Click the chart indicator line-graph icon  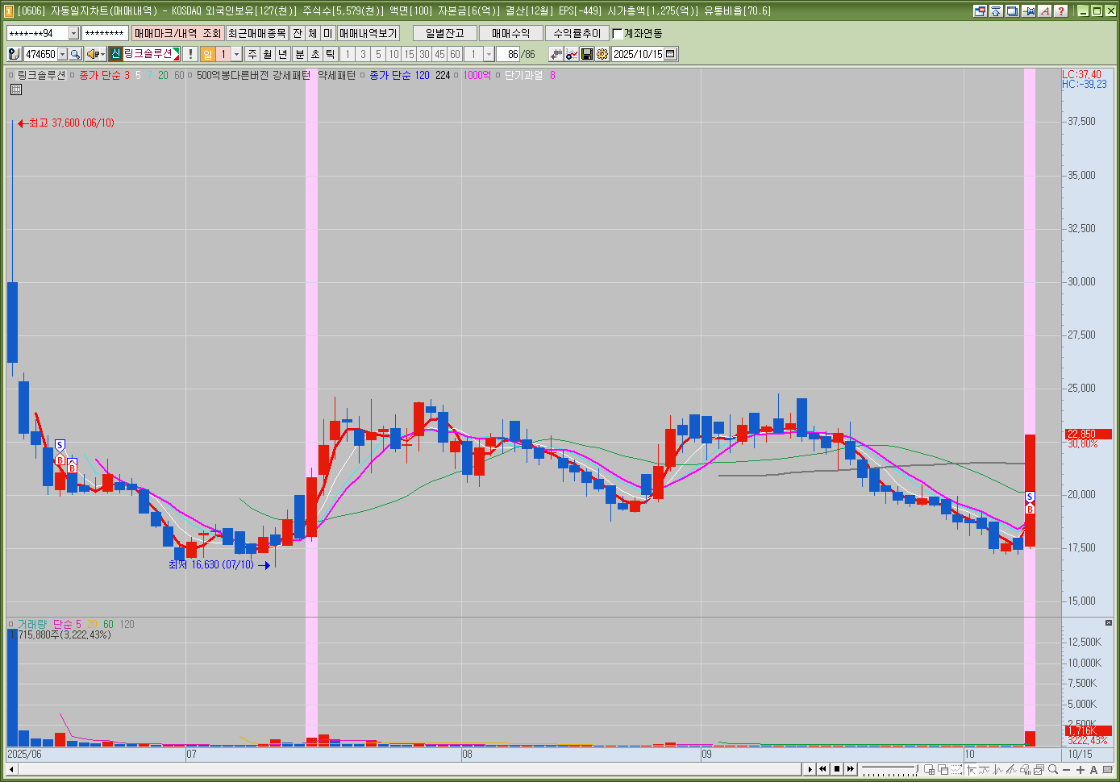572,54
